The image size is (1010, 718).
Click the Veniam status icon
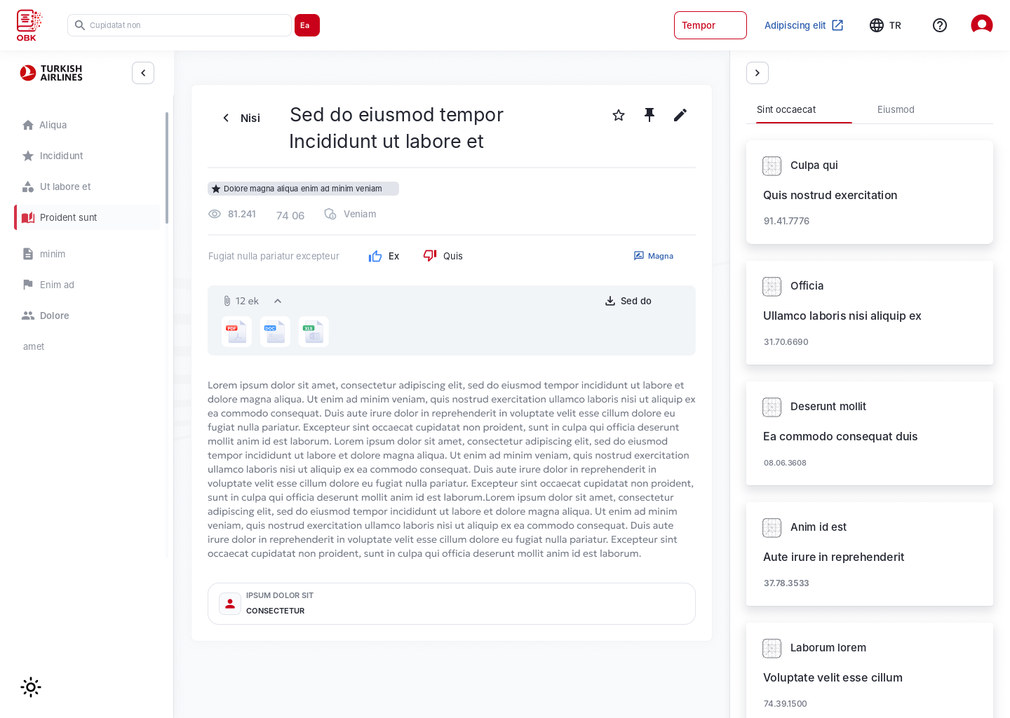click(x=330, y=214)
